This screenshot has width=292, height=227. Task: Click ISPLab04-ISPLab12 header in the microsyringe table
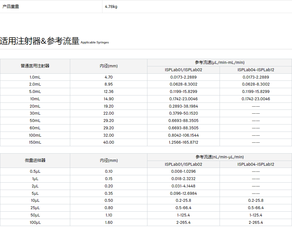pyautogui.click(x=256, y=164)
